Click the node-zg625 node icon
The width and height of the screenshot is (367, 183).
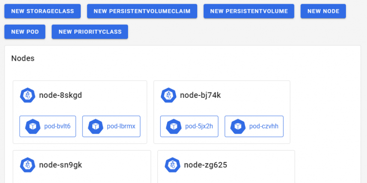(172, 165)
